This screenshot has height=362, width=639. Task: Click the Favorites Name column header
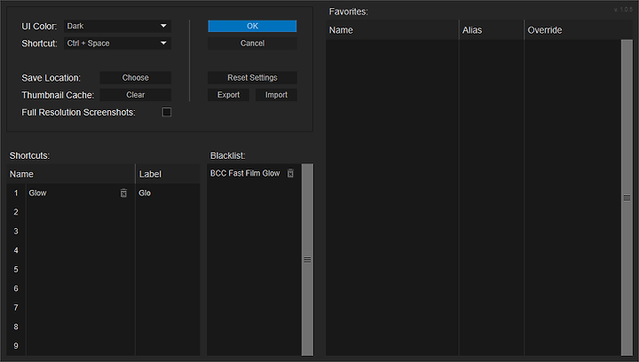[392, 30]
